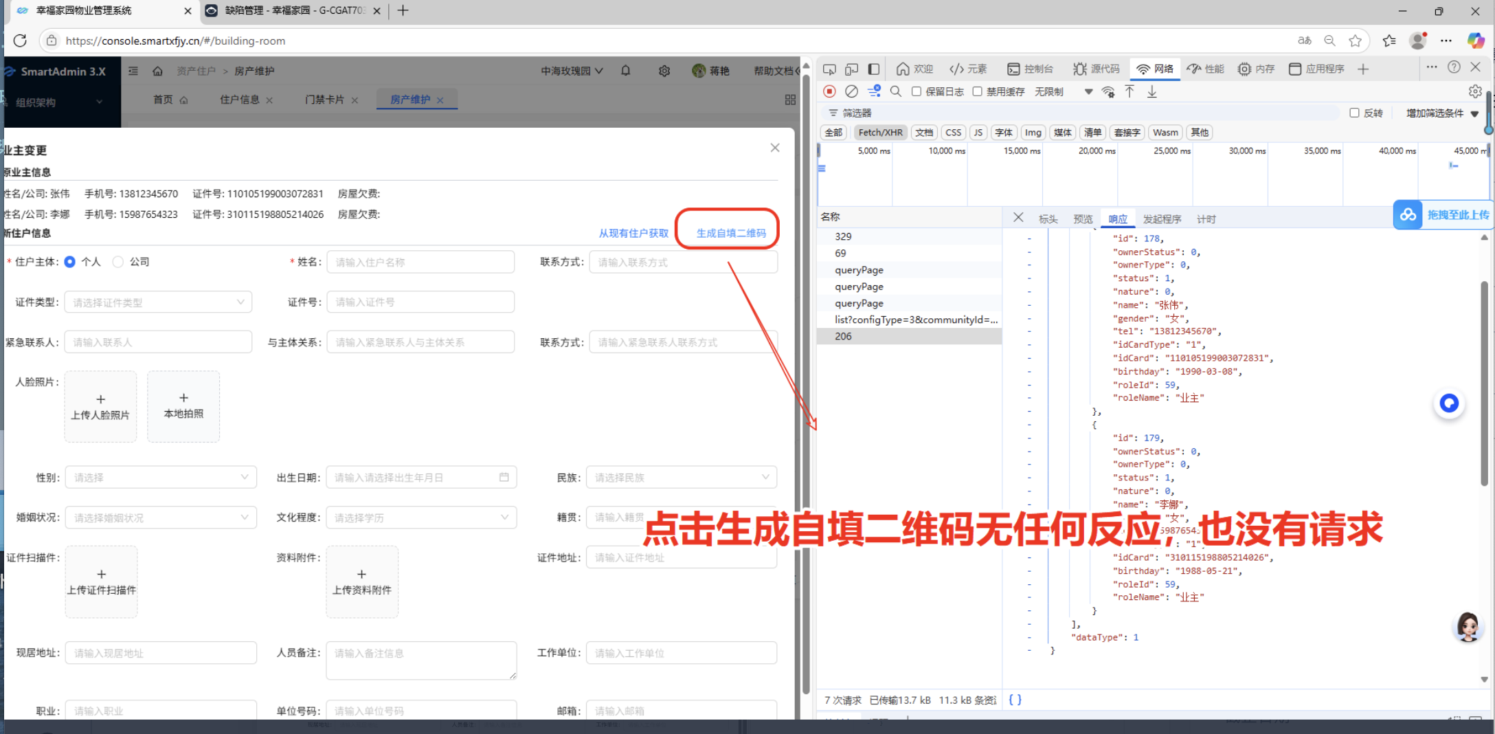This screenshot has width=1495, height=734.
Task: Switch to the 发起程序 tab
Action: [x=1162, y=219]
